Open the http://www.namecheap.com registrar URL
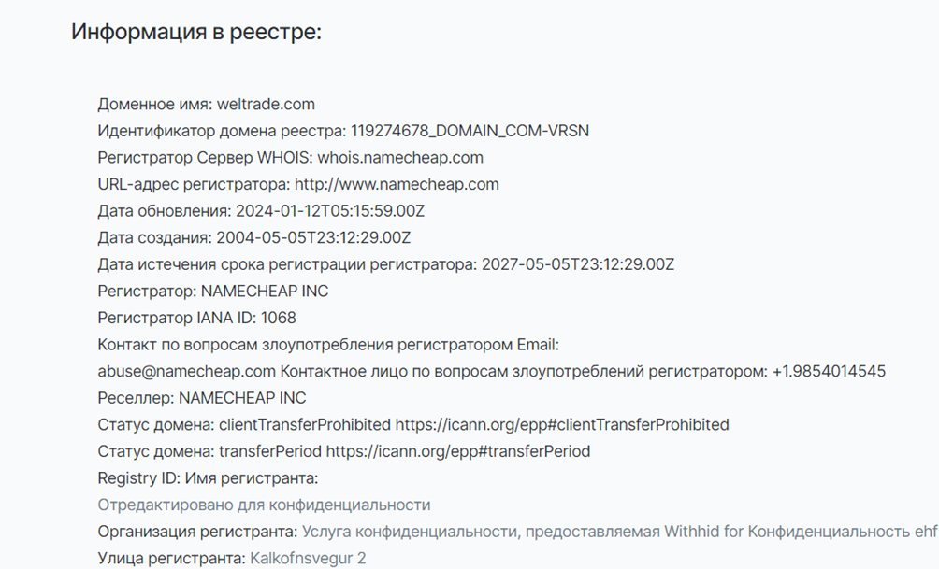Screen dimensions: 939x569 (x=397, y=184)
